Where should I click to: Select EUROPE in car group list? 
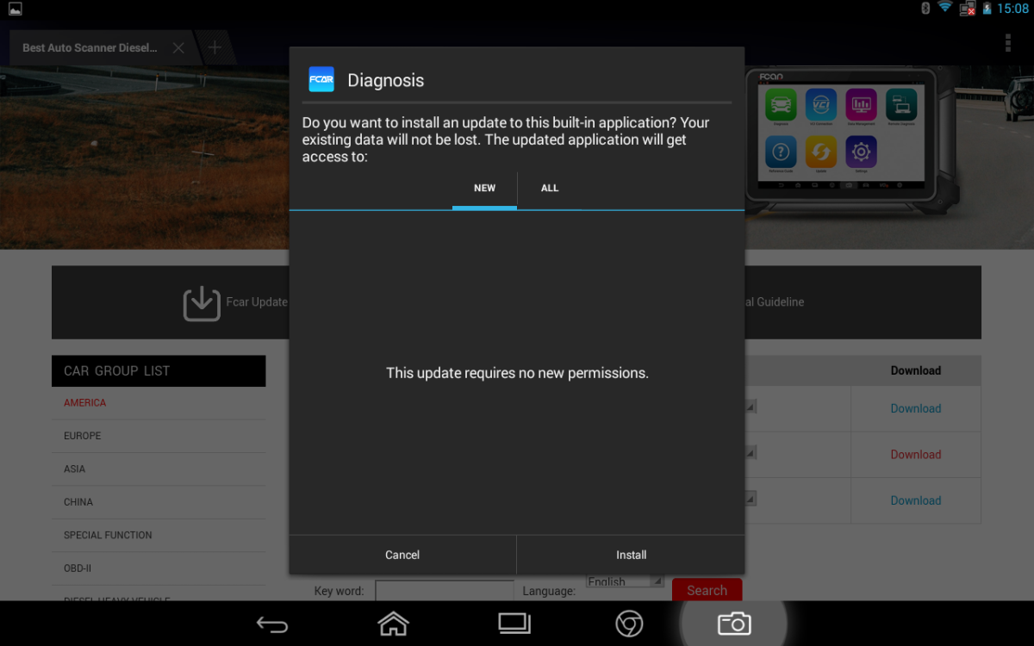(x=83, y=436)
